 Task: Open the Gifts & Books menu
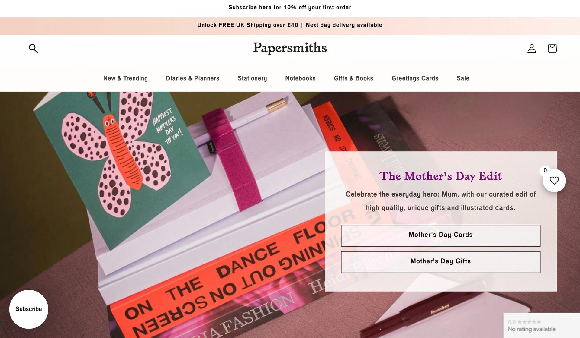point(353,78)
